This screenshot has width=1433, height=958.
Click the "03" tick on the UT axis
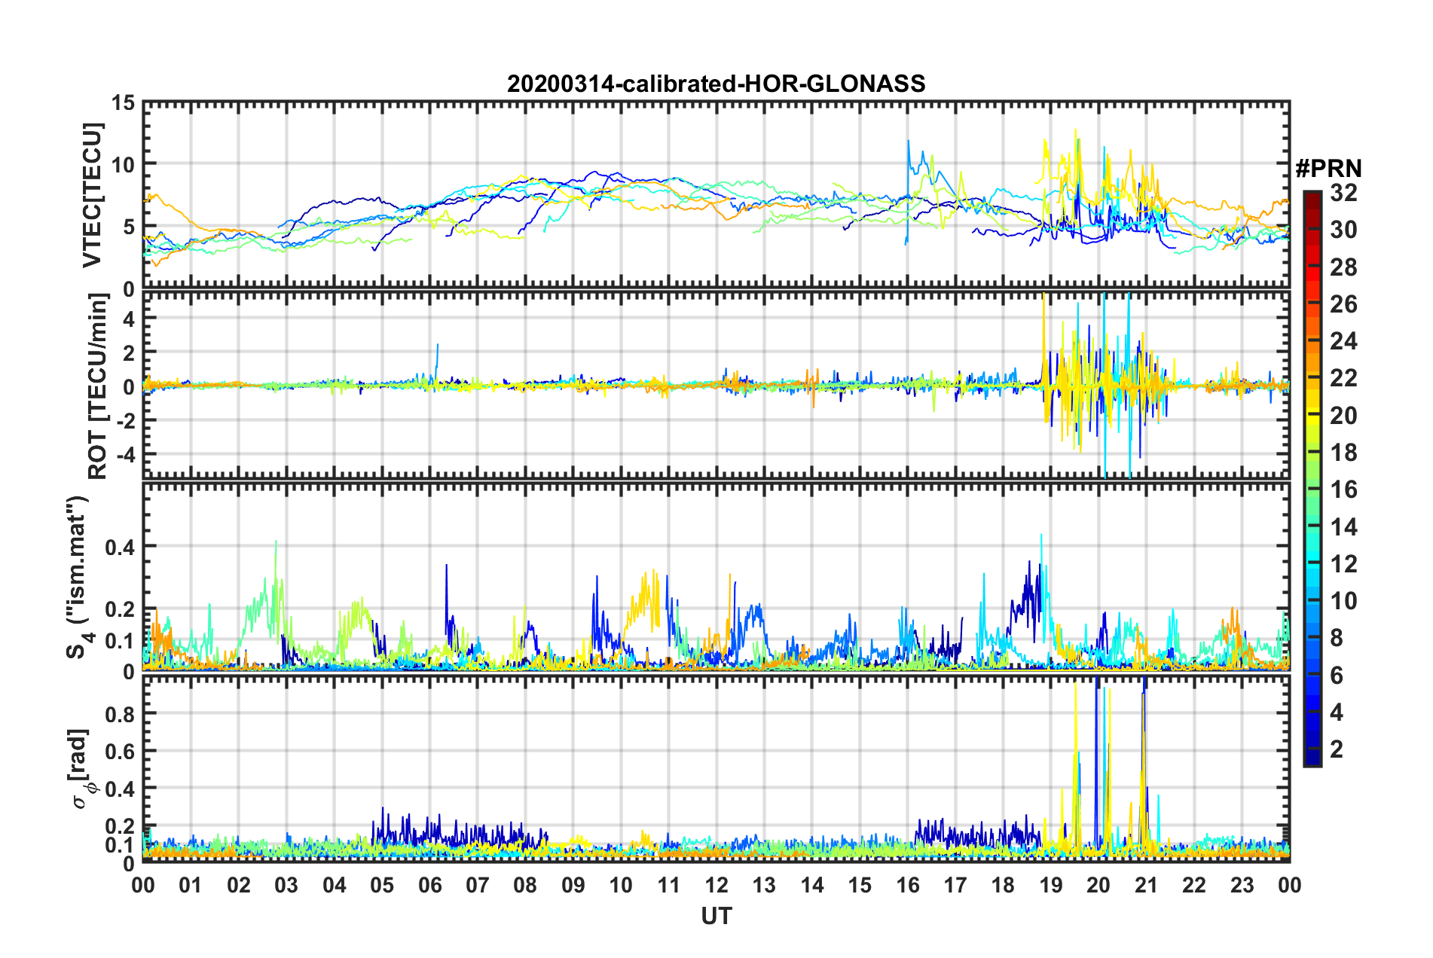point(286,885)
